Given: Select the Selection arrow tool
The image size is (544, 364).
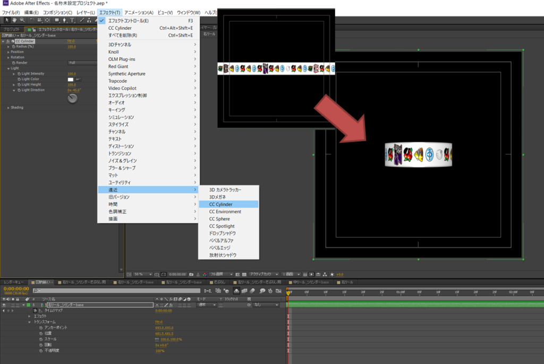Looking at the screenshot, I should tap(7, 20).
